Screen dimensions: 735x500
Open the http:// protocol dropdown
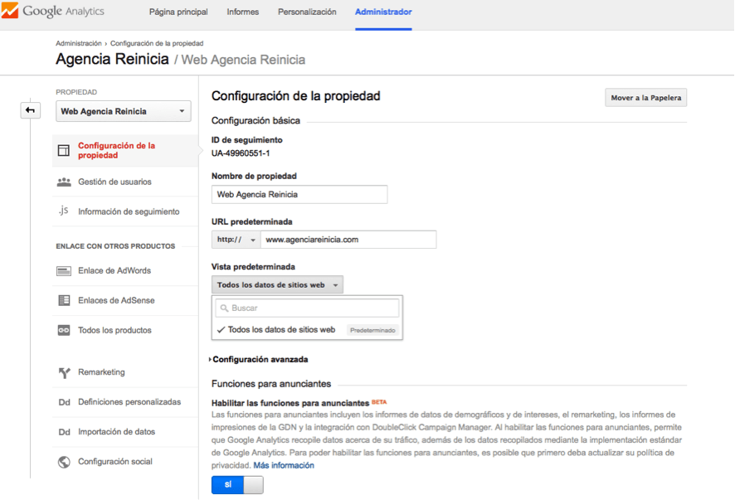[236, 240]
